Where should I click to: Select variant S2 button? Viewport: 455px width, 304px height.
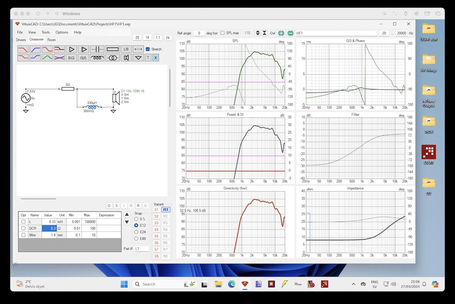(156, 216)
